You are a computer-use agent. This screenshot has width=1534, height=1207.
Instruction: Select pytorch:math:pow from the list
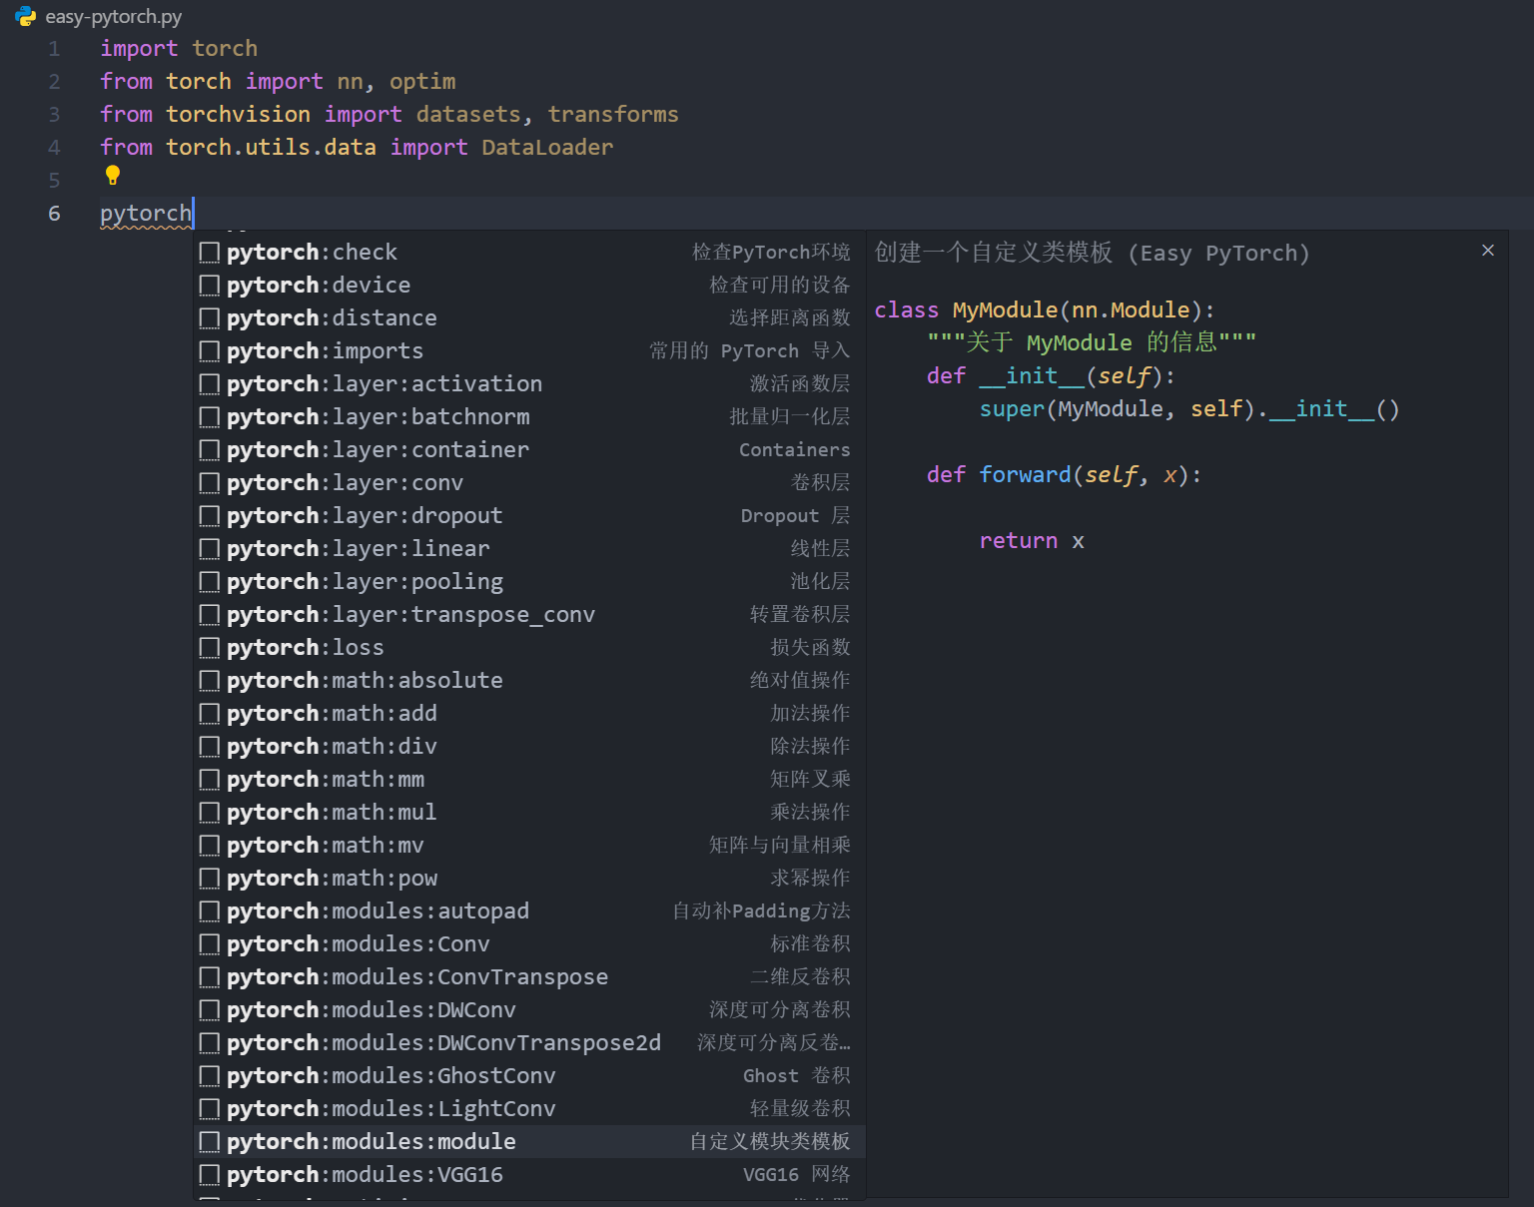click(x=529, y=879)
